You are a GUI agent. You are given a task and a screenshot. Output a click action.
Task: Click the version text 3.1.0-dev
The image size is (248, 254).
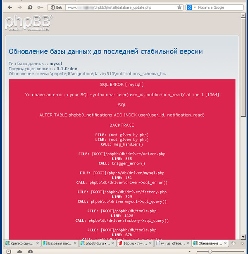[x=67, y=68]
